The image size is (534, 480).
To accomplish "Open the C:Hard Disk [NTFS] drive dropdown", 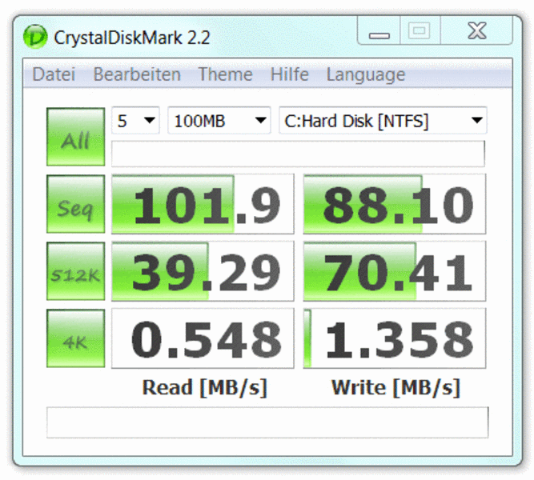I will click(x=383, y=120).
